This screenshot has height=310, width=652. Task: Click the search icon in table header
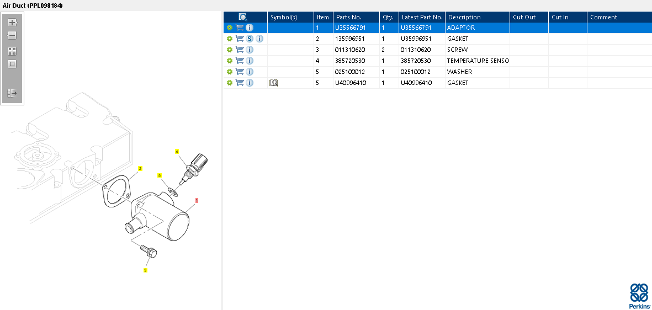tap(243, 17)
